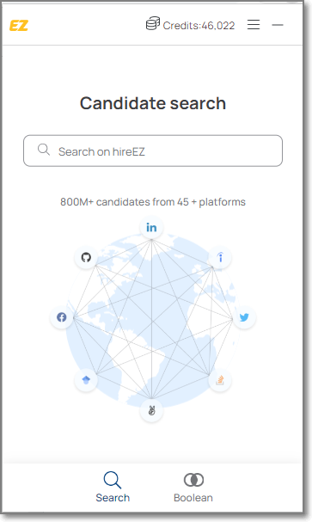This screenshot has width=312, height=522.
Task: Click the credits coin stack icon
Action: click(x=153, y=23)
